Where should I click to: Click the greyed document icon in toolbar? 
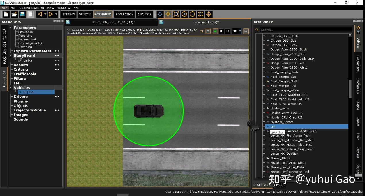tap(30, 14)
